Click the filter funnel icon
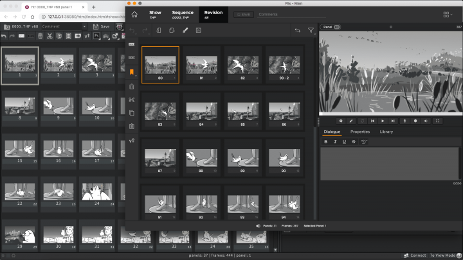463x260 pixels. (x=311, y=30)
